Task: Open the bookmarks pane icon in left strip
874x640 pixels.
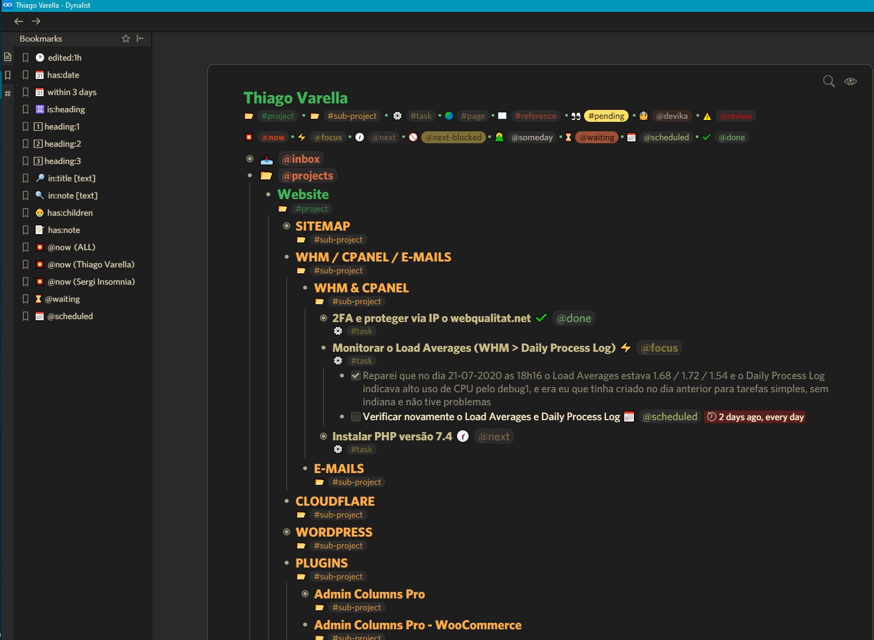Action: pos(8,75)
